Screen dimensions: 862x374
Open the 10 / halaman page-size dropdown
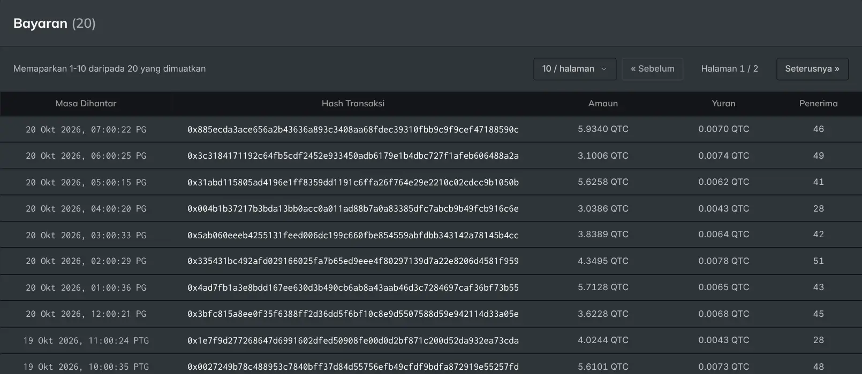[574, 69]
